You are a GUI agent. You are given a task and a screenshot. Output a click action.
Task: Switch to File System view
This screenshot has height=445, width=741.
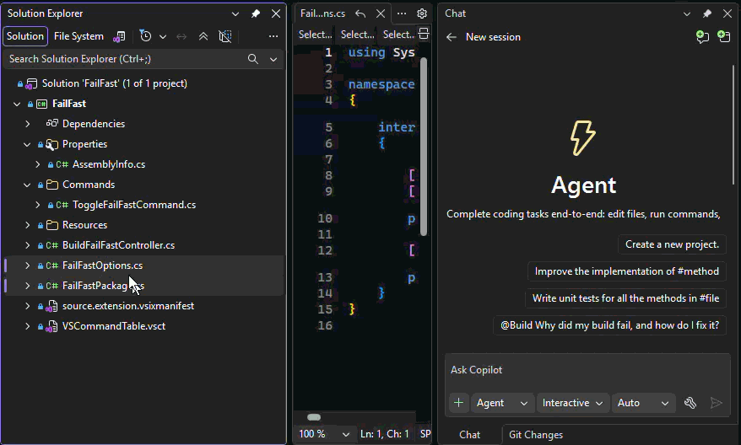click(x=78, y=36)
